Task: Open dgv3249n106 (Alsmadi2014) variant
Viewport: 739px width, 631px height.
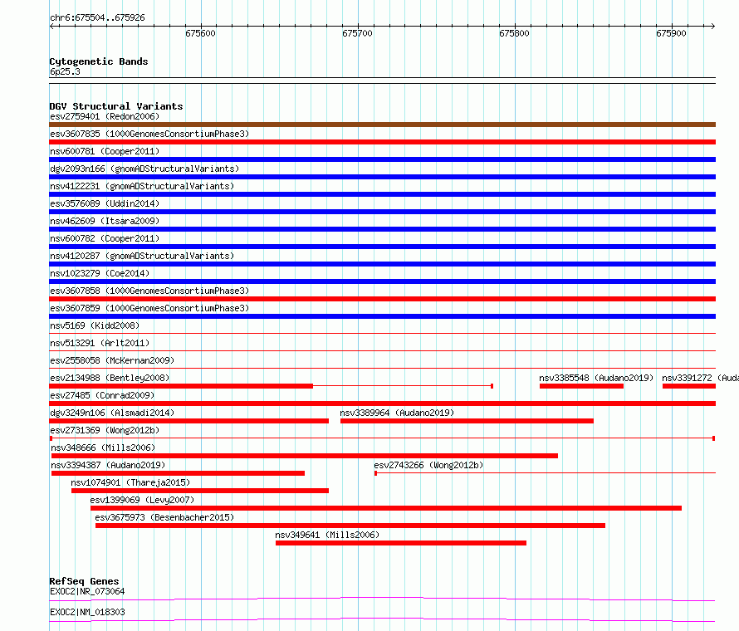Action: coord(112,413)
